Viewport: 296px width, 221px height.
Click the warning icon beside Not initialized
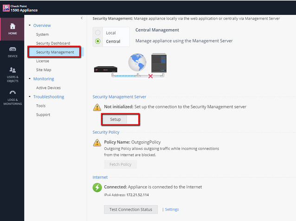coord(97,107)
